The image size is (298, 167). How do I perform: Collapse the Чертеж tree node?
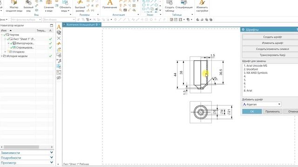pos(2,35)
